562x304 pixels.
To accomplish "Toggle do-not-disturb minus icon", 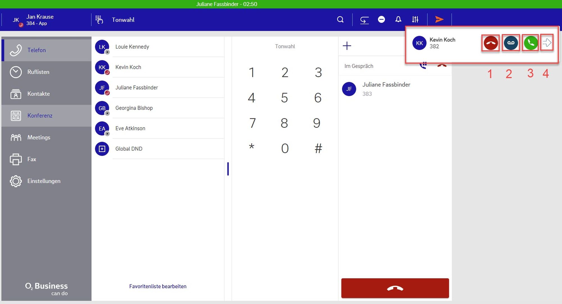I will click(381, 19).
